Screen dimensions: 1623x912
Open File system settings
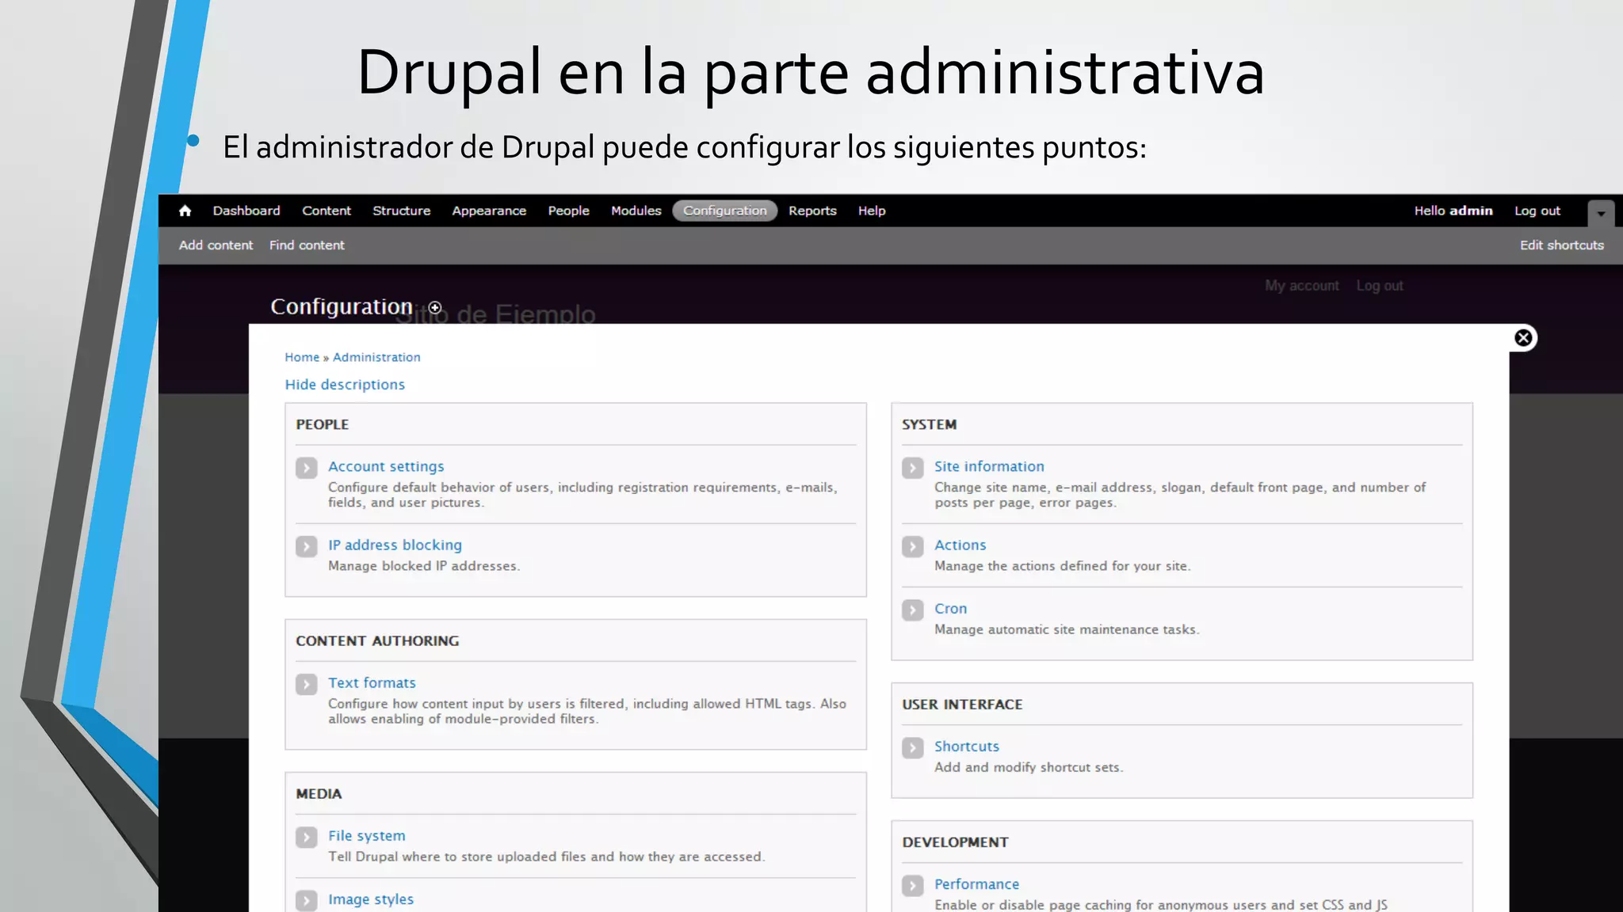pyautogui.click(x=367, y=836)
